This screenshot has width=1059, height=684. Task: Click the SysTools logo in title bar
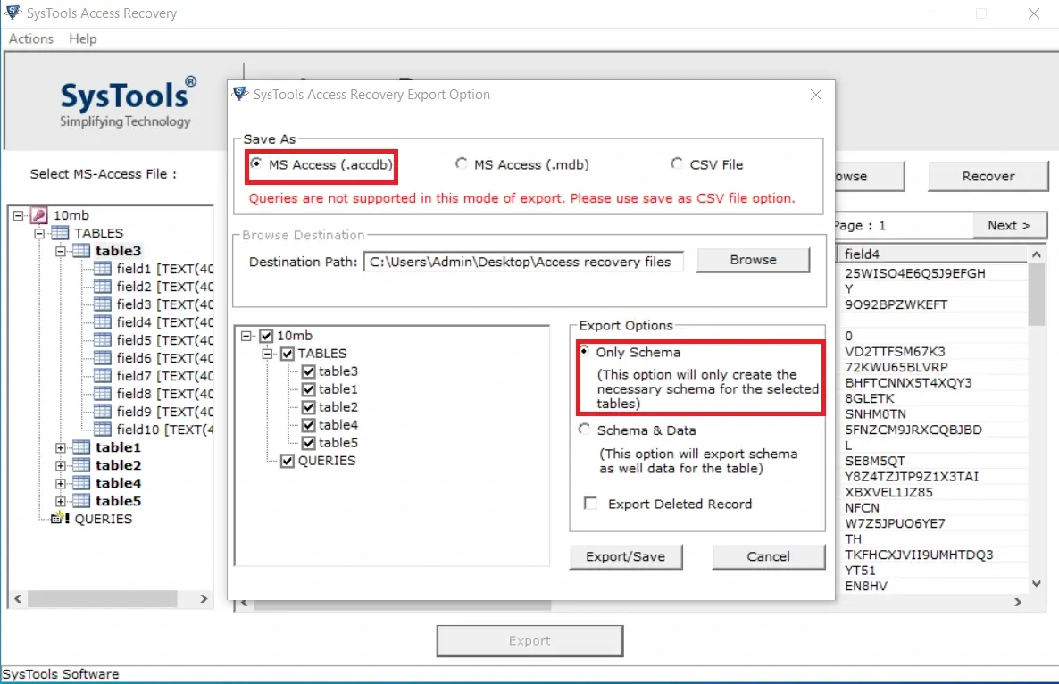[x=13, y=13]
